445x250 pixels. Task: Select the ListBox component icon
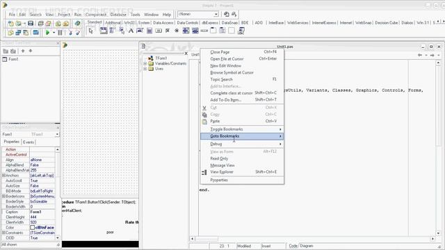(x=186, y=31)
